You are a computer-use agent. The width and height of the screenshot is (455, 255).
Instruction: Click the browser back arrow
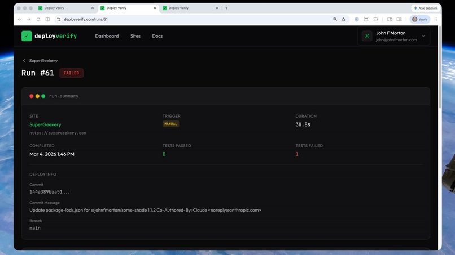19,19
